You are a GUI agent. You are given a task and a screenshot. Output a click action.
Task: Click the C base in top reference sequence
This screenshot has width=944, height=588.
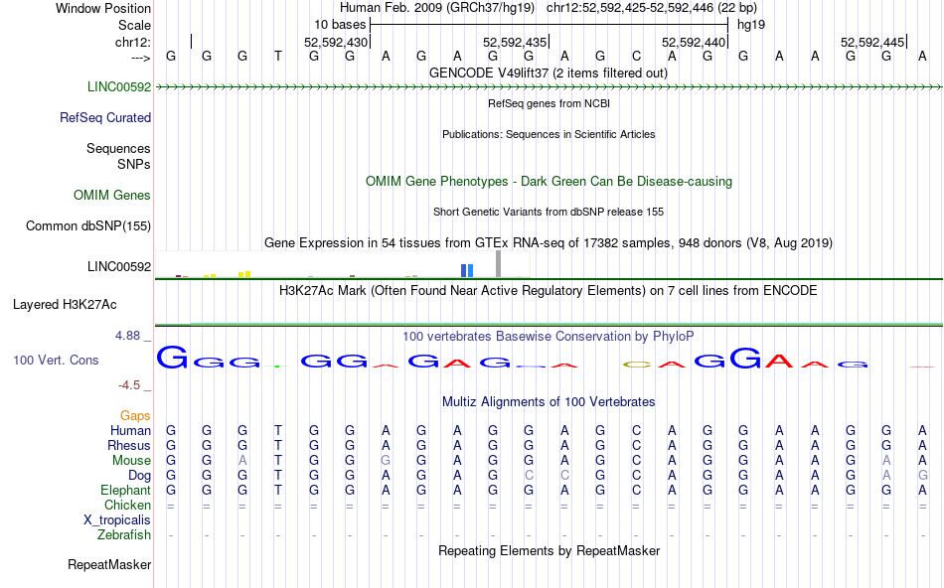coord(636,56)
